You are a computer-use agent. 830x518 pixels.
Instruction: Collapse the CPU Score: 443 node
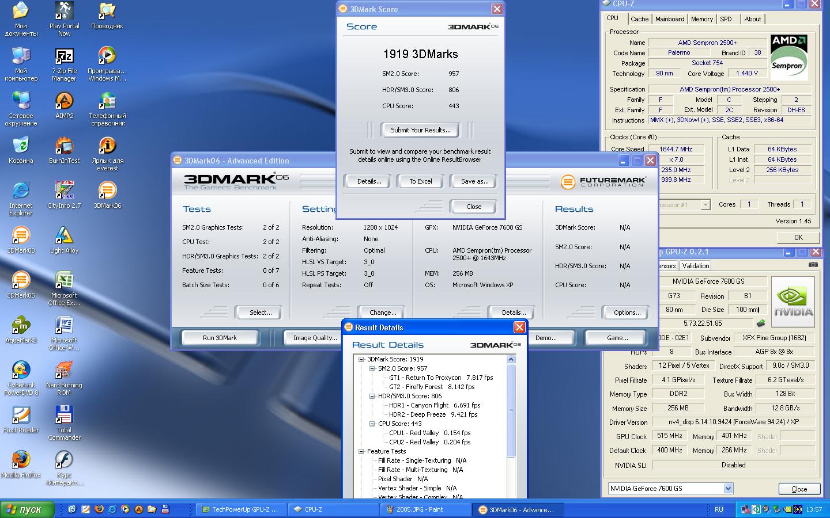[x=372, y=424]
